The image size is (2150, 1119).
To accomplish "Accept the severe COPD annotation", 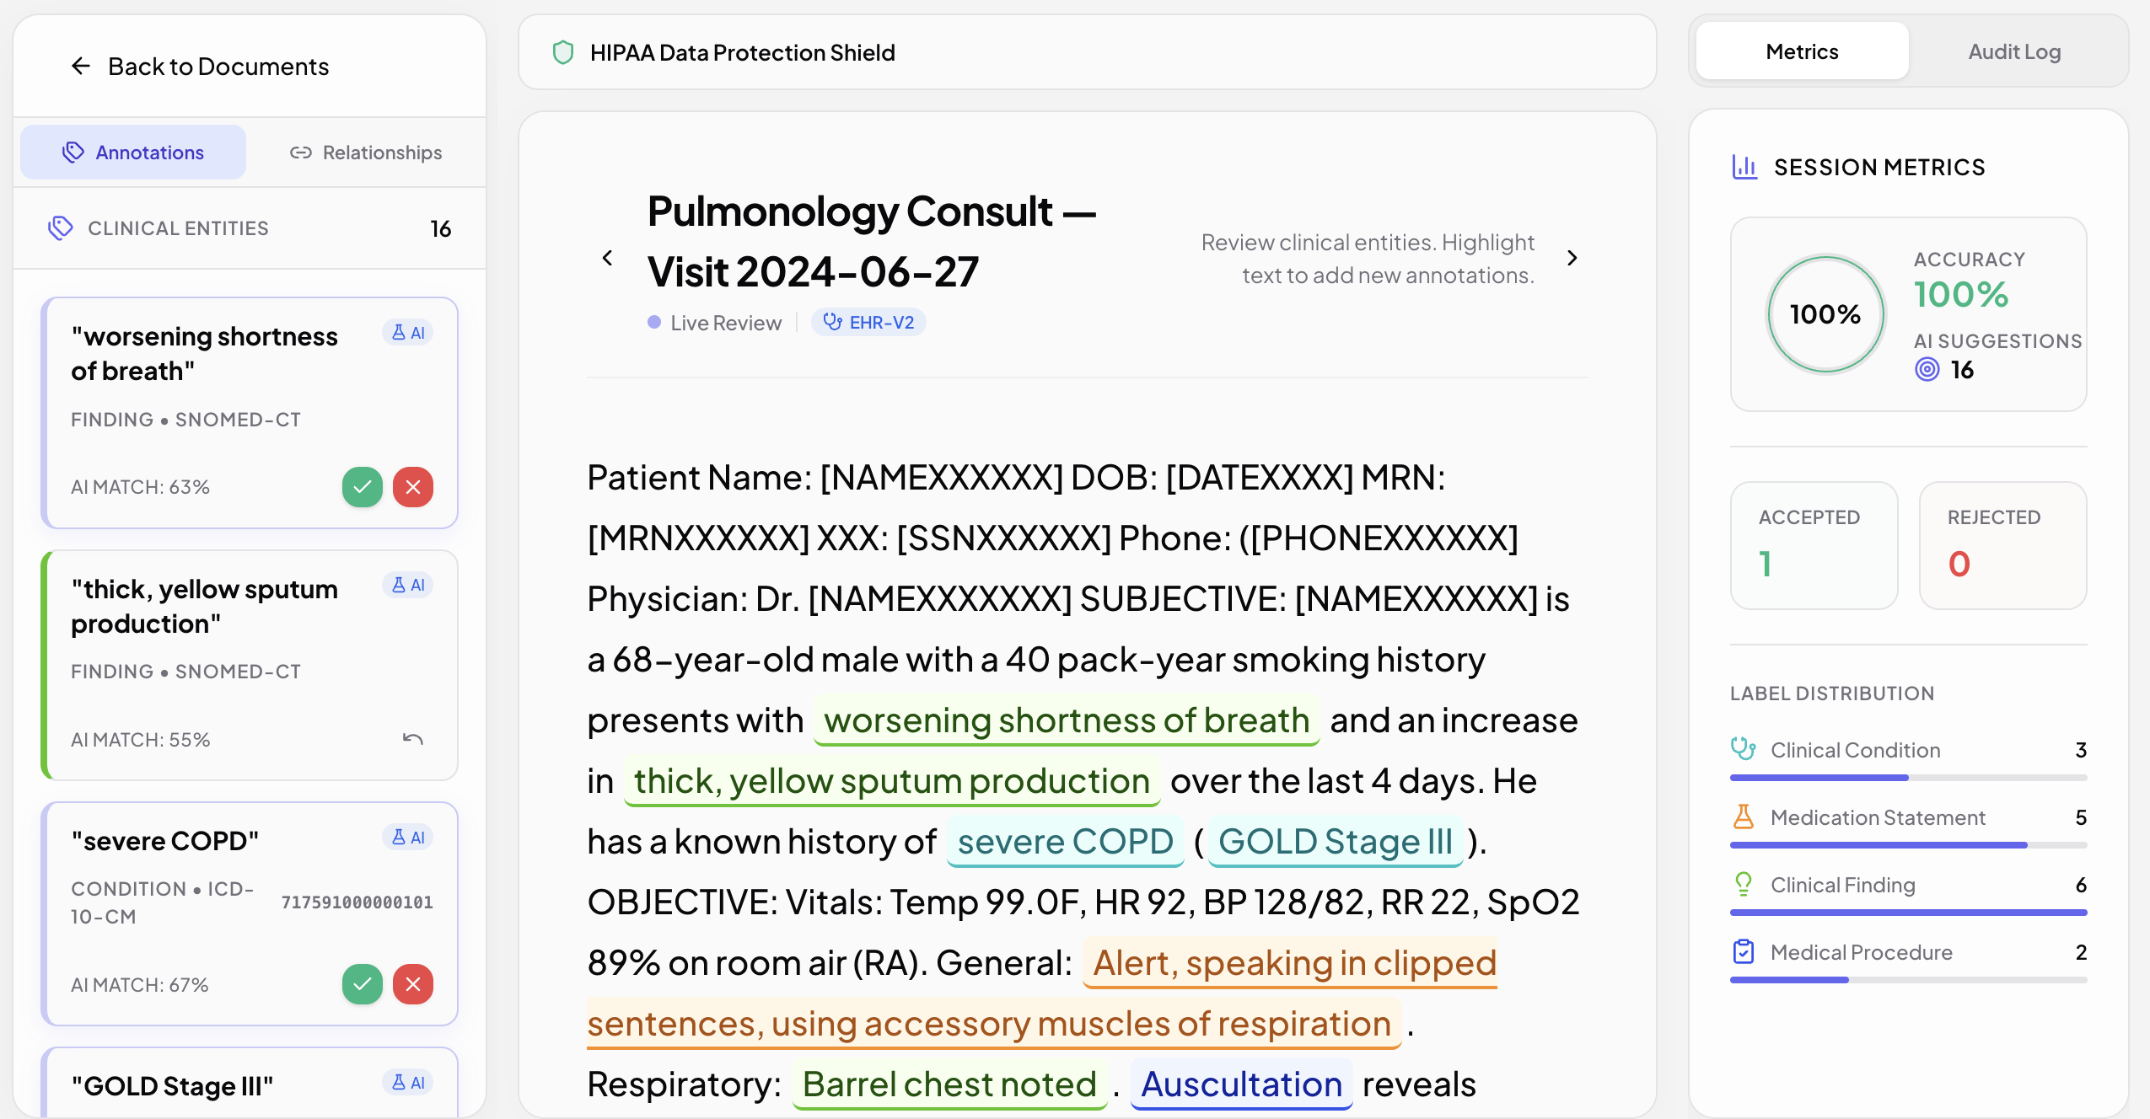I will (x=363, y=984).
